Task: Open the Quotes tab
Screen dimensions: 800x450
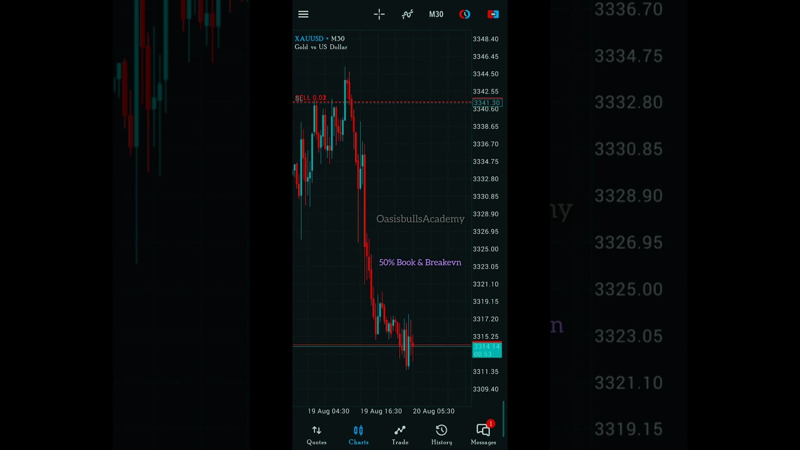Action: 316,435
